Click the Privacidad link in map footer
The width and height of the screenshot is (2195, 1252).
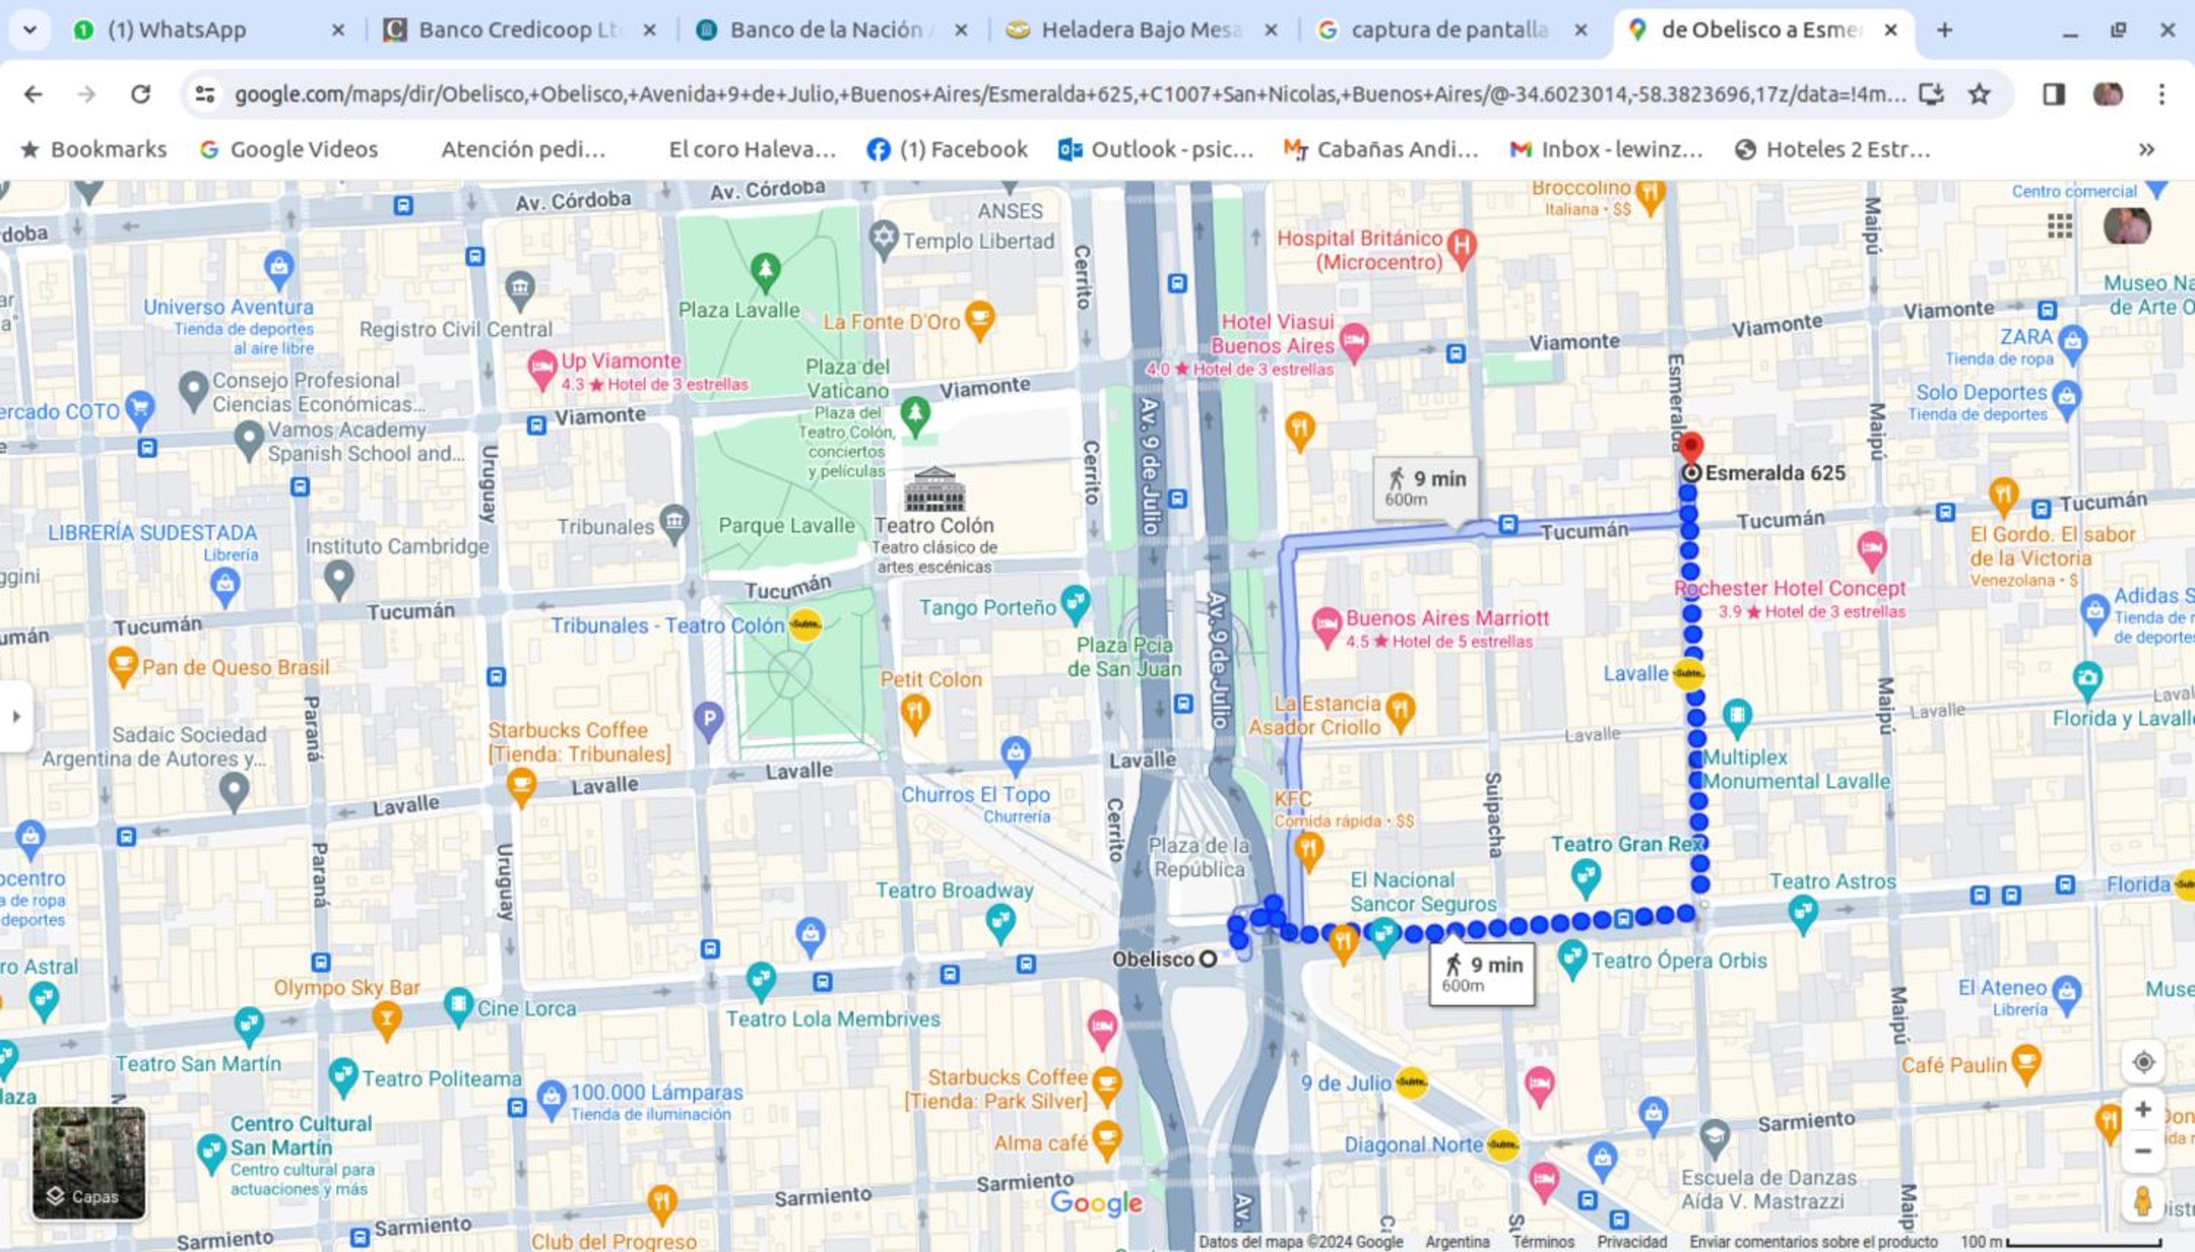(1631, 1242)
